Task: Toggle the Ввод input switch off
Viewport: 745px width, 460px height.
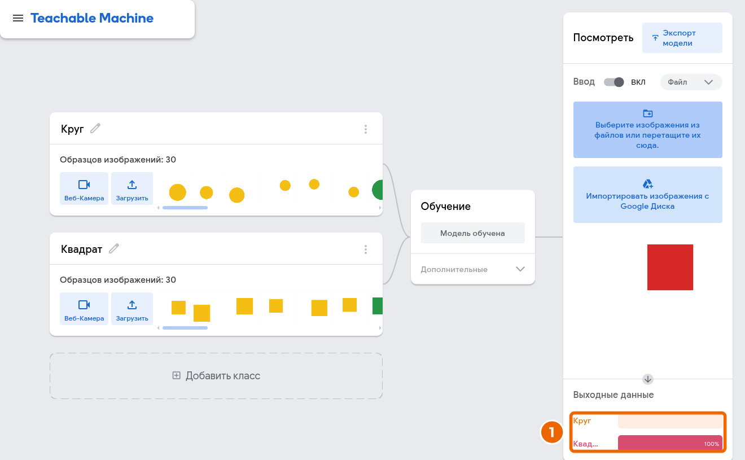Action: (x=614, y=82)
